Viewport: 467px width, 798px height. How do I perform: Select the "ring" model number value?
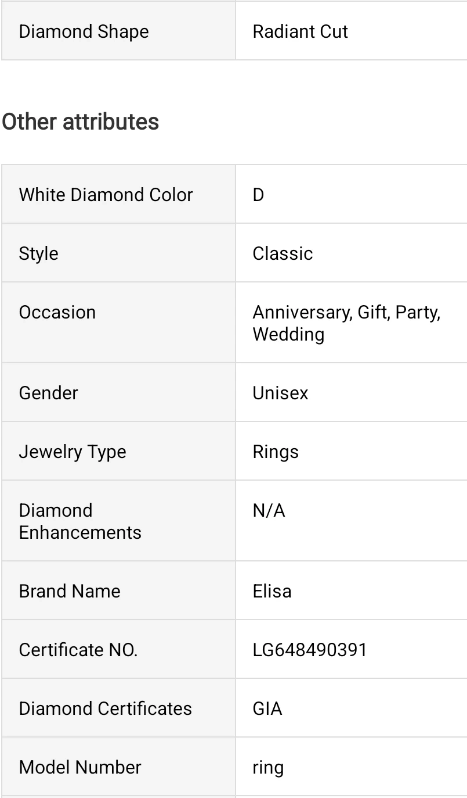268,767
